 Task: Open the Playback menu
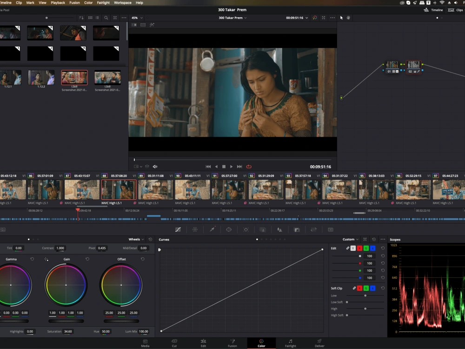pos(58,3)
